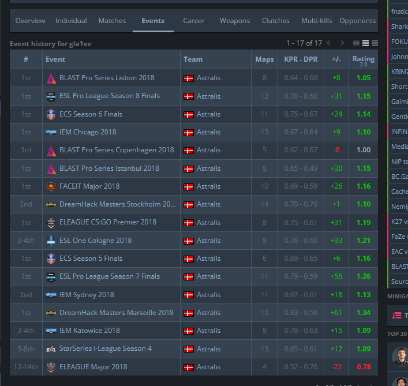Open the Overview tab
The height and width of the screenshot is (386, 408).
(30, 21)
